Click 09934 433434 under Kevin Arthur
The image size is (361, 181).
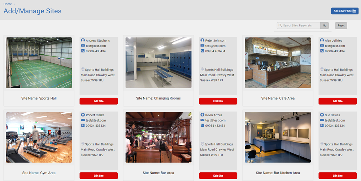[x=215, y=126]
